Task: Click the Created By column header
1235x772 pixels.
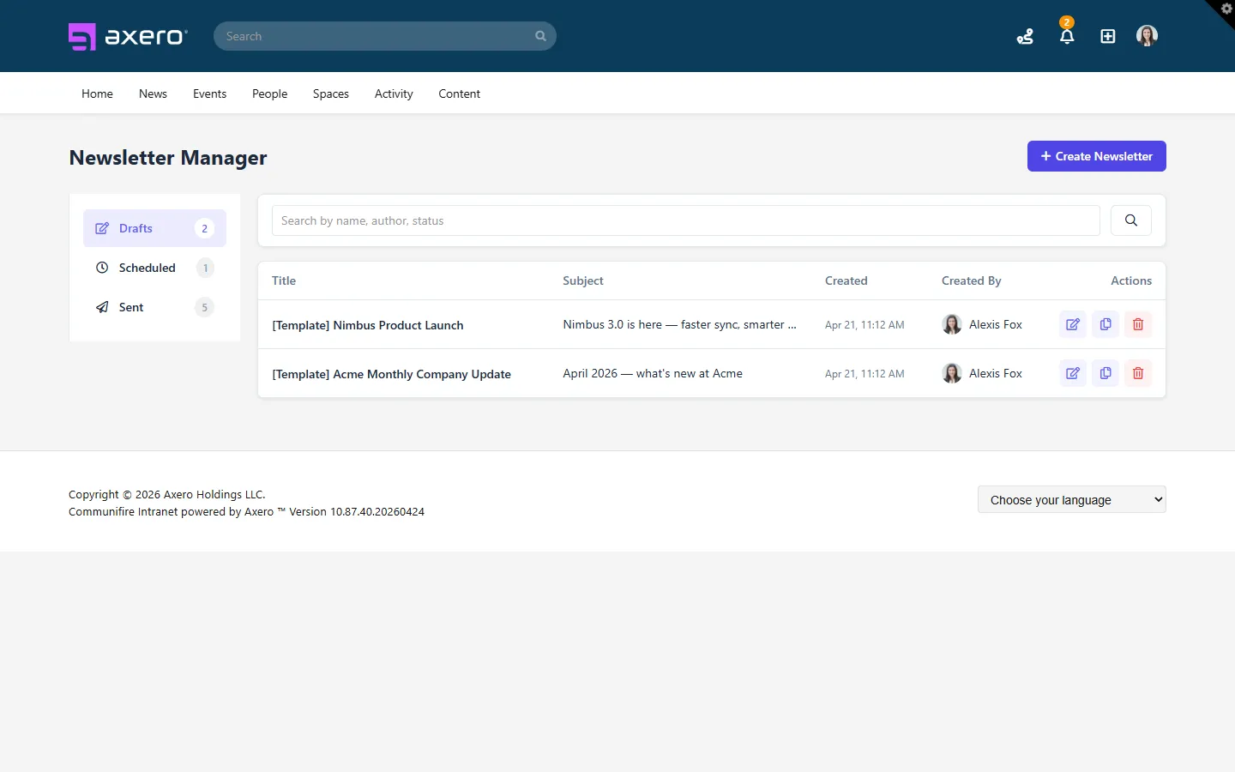Action: [x=972, y=280]
